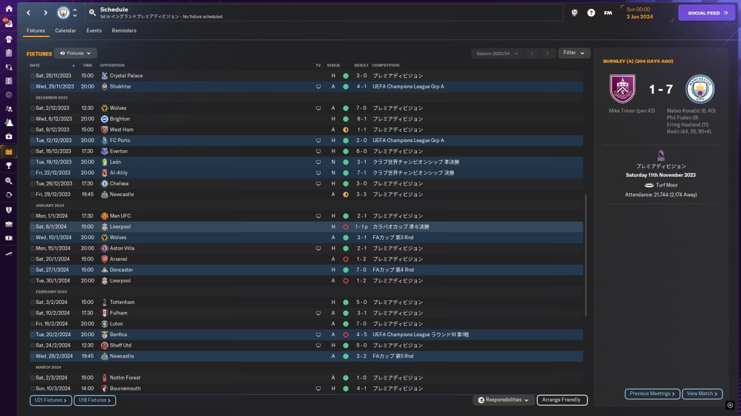
Task: Click the Arrange Friendly button
Action: [x=562, y=400]
